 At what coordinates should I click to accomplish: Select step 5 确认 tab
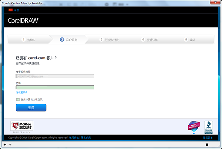190,39
